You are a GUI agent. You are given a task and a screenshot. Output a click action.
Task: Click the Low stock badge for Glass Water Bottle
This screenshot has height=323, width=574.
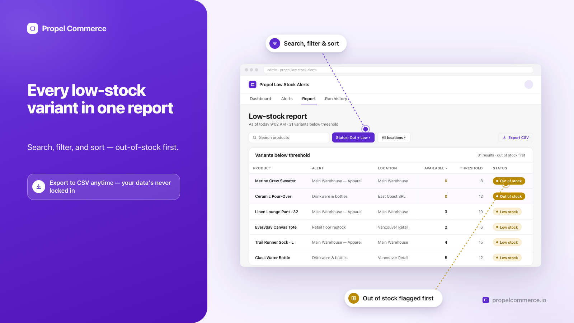click(507, 258)
